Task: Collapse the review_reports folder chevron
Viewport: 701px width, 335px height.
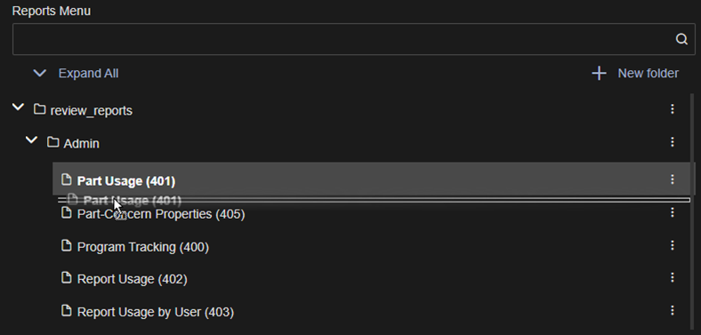Action: pyautogui.click(x=18, y=108)
